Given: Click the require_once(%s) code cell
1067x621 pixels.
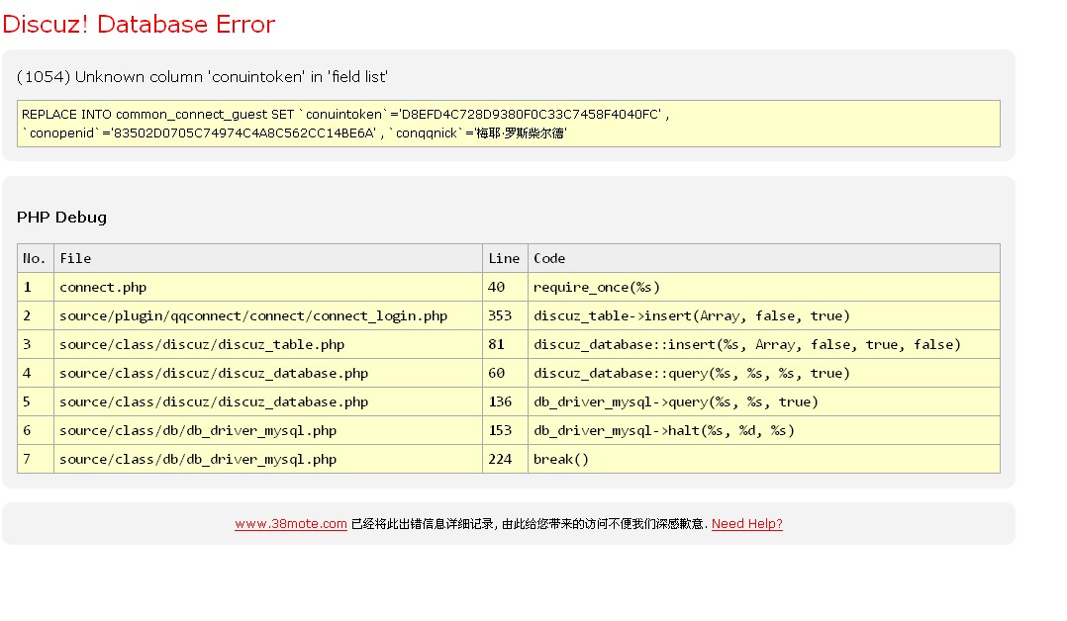Looking at the screenshot, I should [x=596, y=288].
